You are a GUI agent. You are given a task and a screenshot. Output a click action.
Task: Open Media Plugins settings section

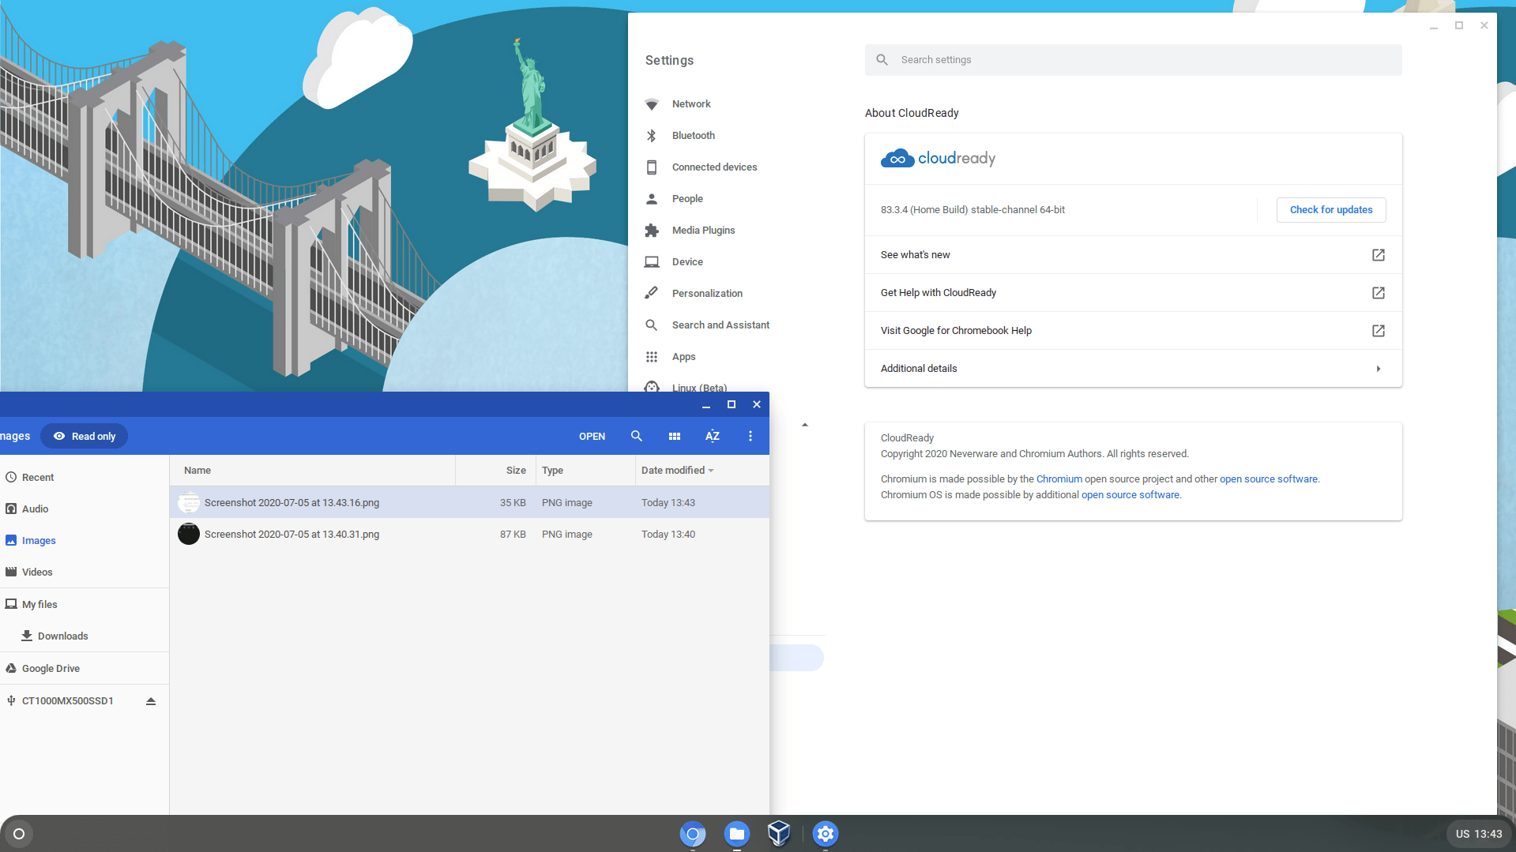coord(703,231)
